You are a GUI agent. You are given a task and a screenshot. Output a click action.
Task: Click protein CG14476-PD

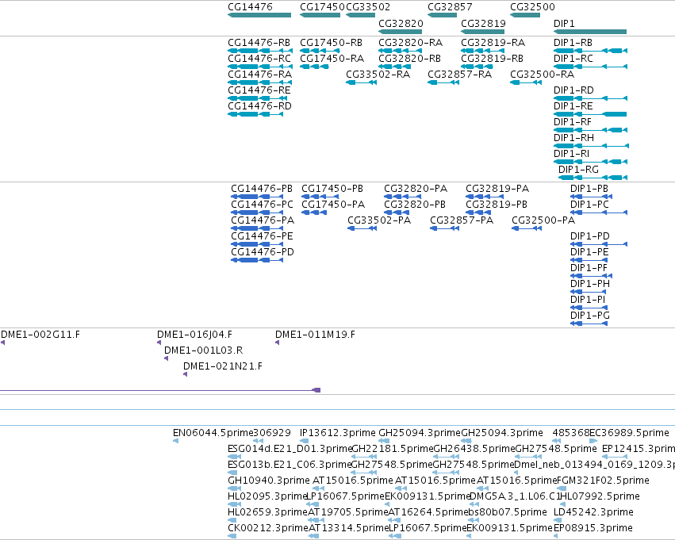(263, 252)
